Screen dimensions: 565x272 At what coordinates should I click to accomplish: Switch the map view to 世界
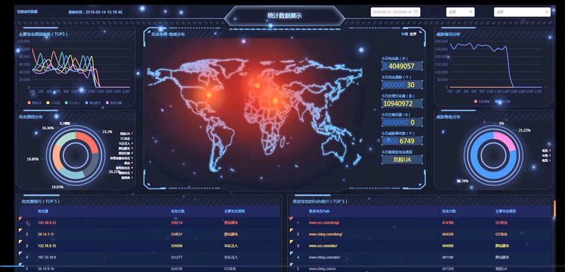coord(412,34)
